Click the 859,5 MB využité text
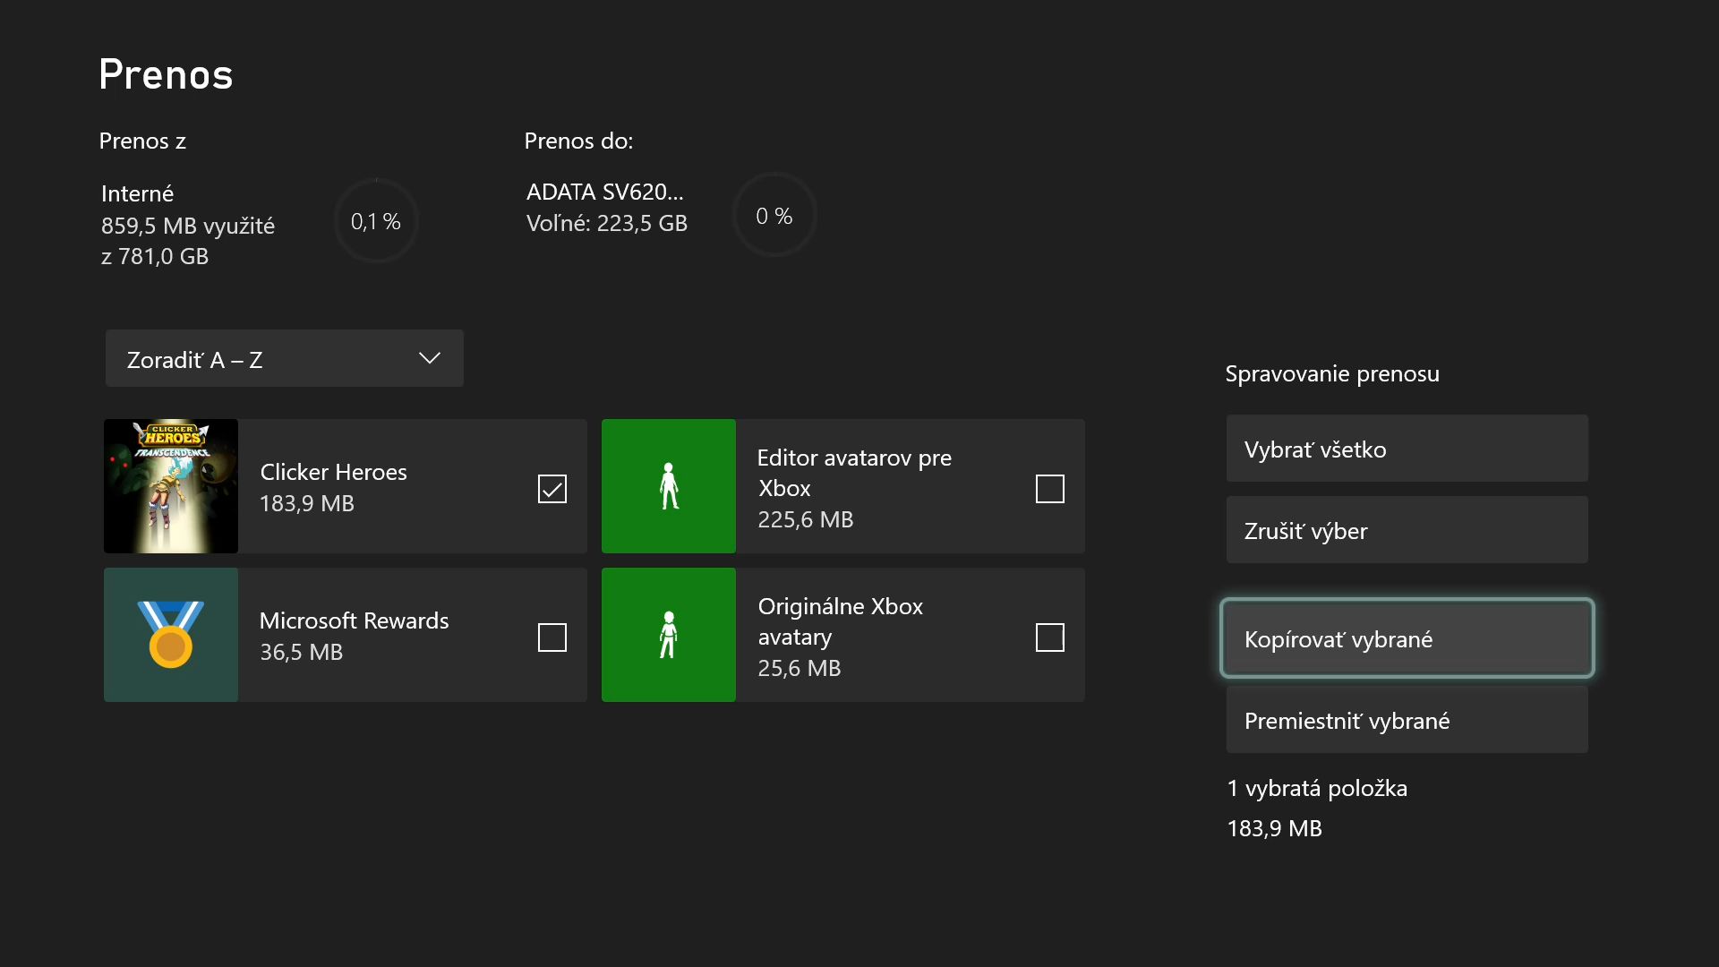1719x967 pixels. click(187, 226)
